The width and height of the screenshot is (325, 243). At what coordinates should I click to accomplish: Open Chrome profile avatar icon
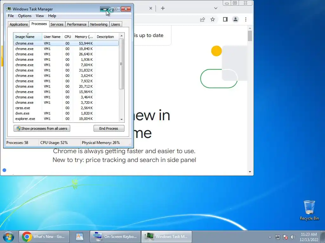click(x=235, y=19)
